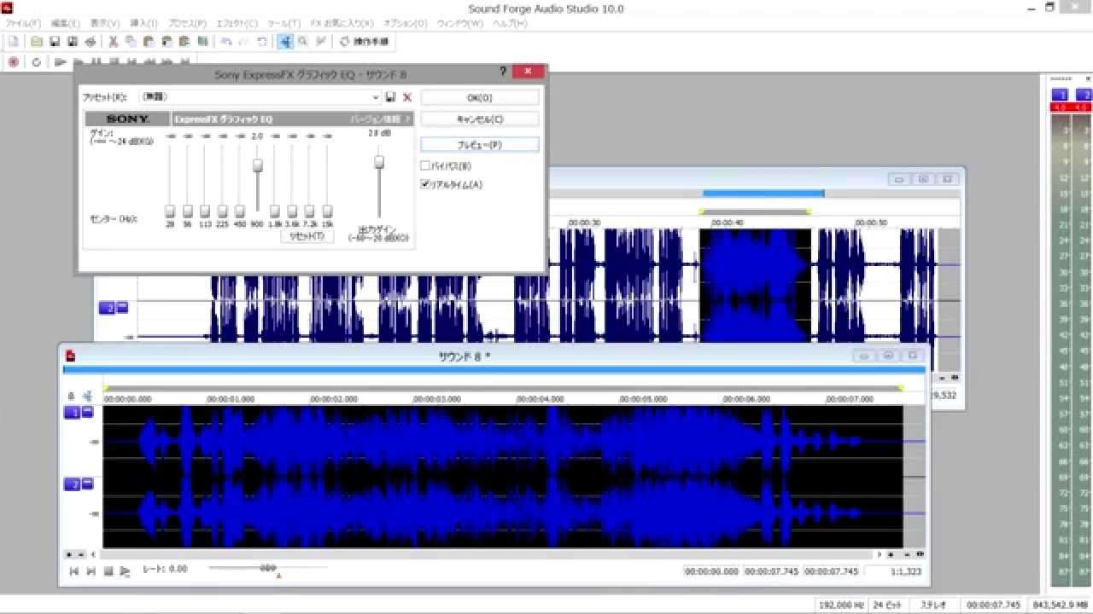The width and height of the screenshot is (1093, 614).
Task: Click OK(O) button in EQ dialog
Action: (x=480, y=98)
